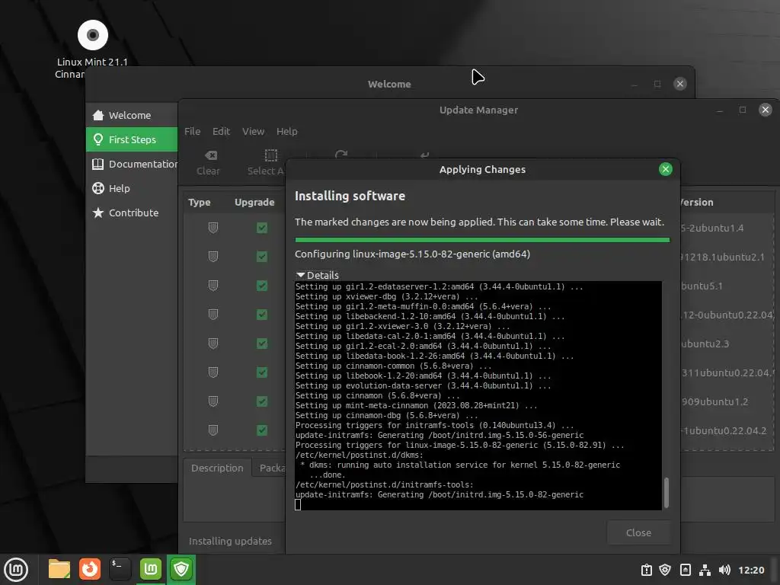The width and height of the screenshot is (780, 585).
Task: Switch to Update Manager shield in the taskbar
Action: coord(181,569)
